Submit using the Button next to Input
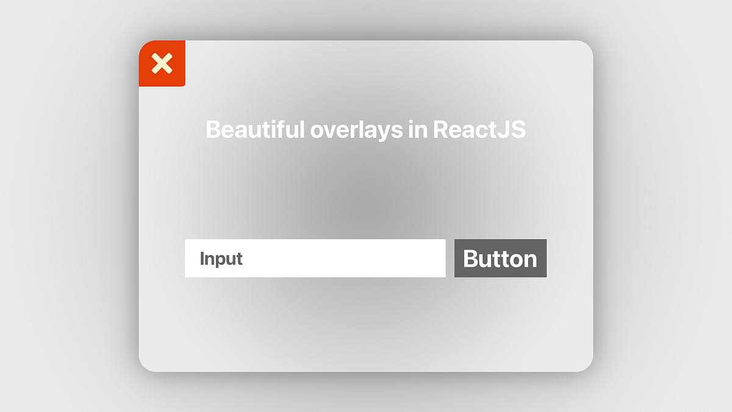 pos(500,258)
